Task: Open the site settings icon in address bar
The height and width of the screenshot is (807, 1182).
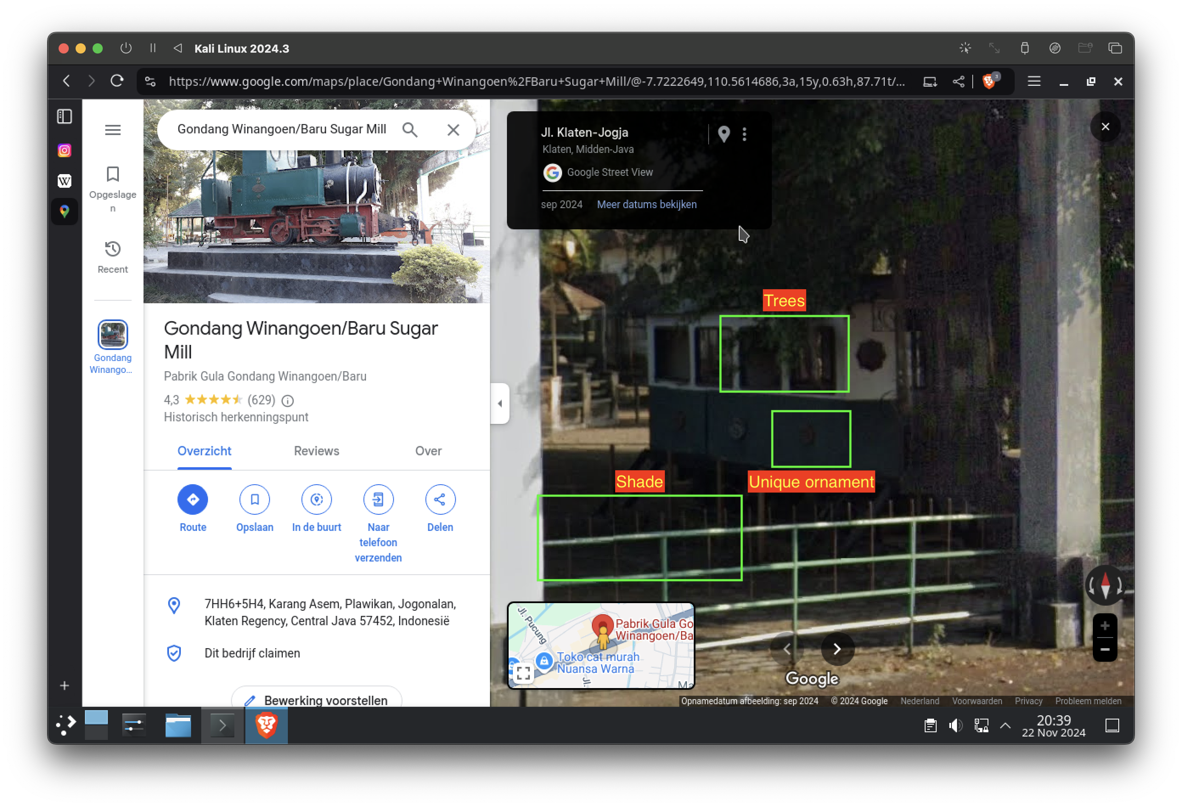Action: tap(151, 82)
